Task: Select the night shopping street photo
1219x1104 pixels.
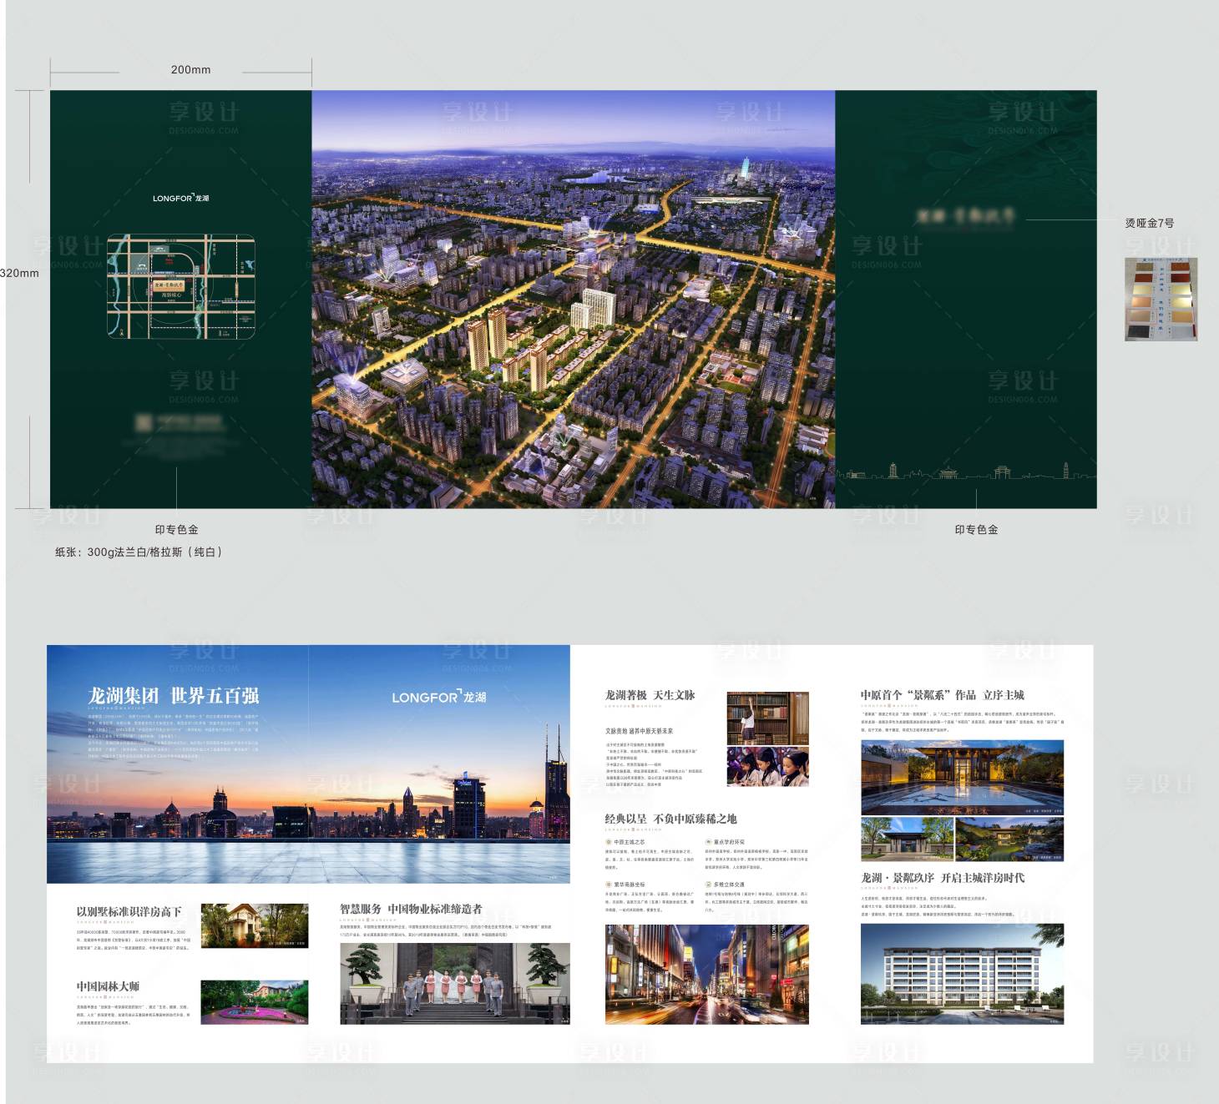Action: click(707, 975)
